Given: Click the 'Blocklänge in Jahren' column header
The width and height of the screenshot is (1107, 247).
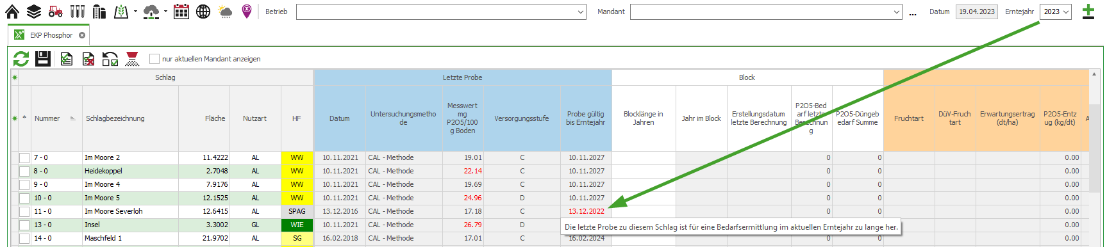Looking at the screenshot, I should (644, 118).
